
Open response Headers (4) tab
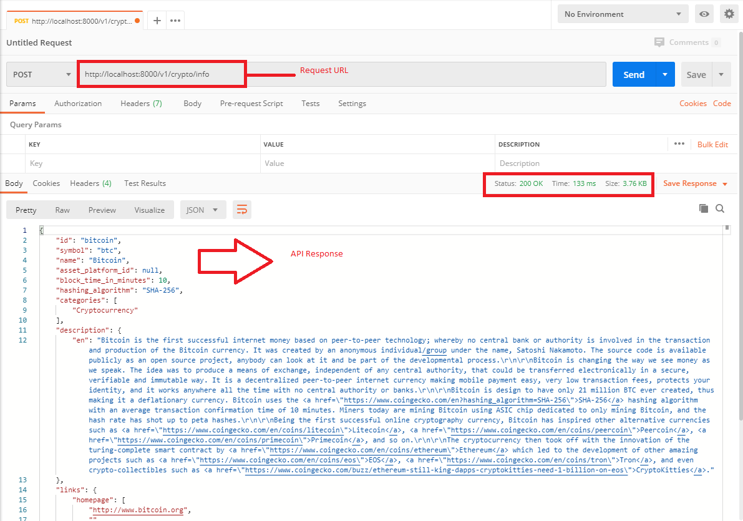pyautogui.click(x=90, y=183)
